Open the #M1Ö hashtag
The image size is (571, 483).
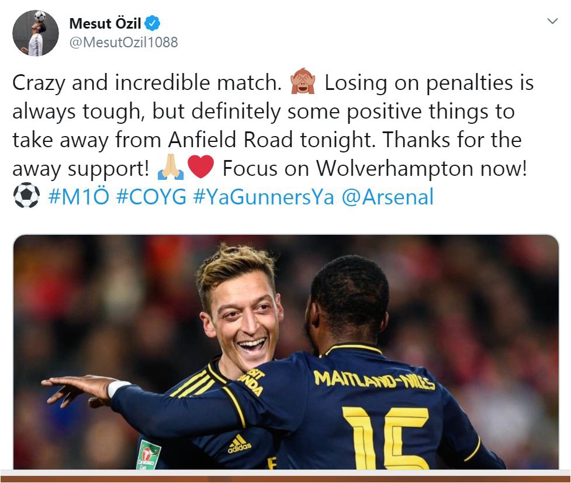(x=79, y=197)
